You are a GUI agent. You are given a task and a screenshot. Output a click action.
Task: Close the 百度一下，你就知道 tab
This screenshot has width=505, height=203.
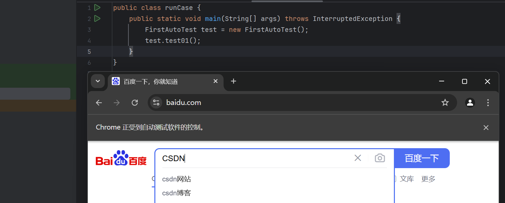[216, 81]
